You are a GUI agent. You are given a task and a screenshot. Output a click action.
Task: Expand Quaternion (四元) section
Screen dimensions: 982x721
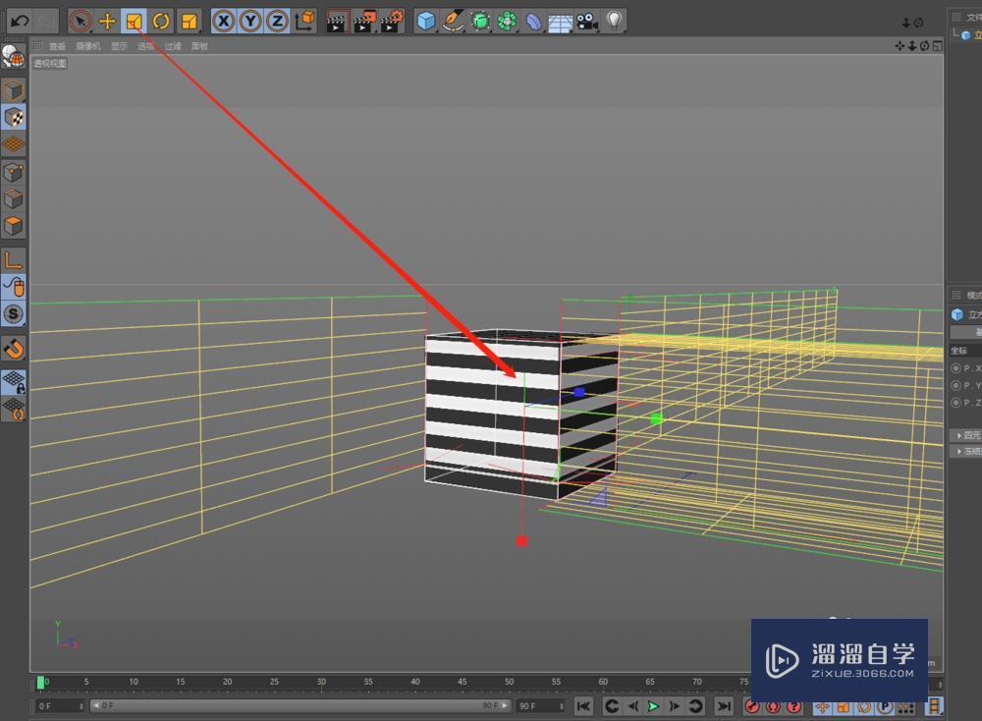point(968,435)
